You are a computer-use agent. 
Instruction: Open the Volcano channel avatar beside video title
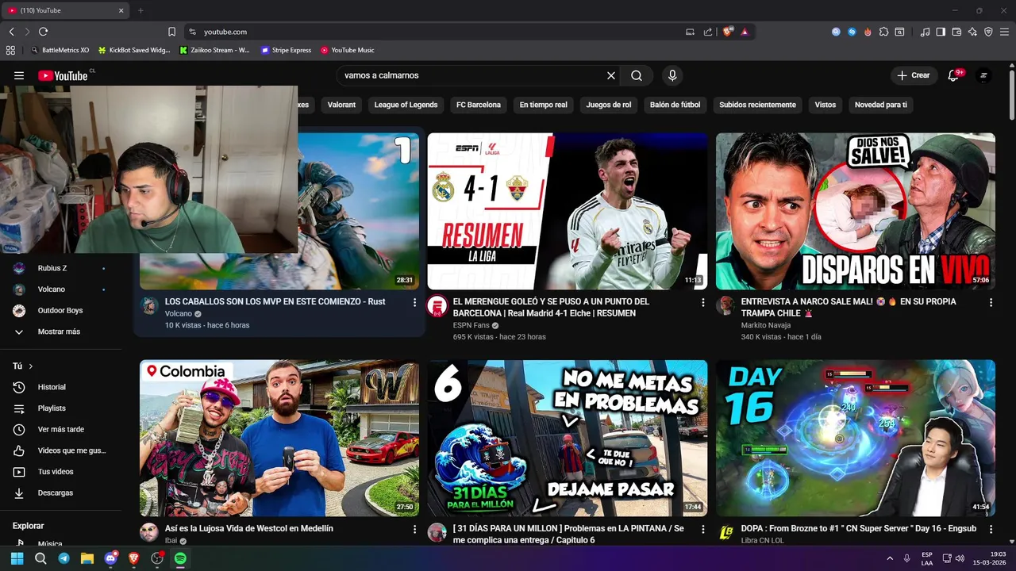(149, 305)
